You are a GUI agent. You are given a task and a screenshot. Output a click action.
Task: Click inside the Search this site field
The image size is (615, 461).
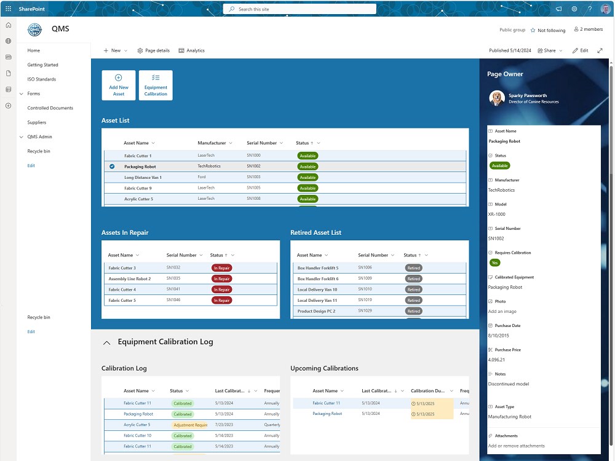click(x=299, y=9)
